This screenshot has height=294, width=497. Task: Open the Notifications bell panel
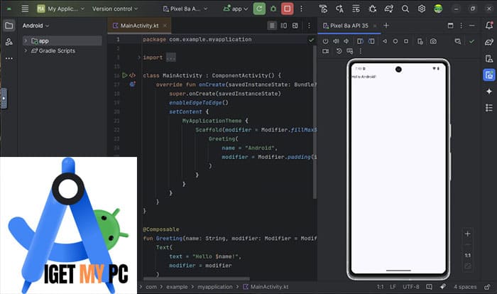tap(488, 25)
